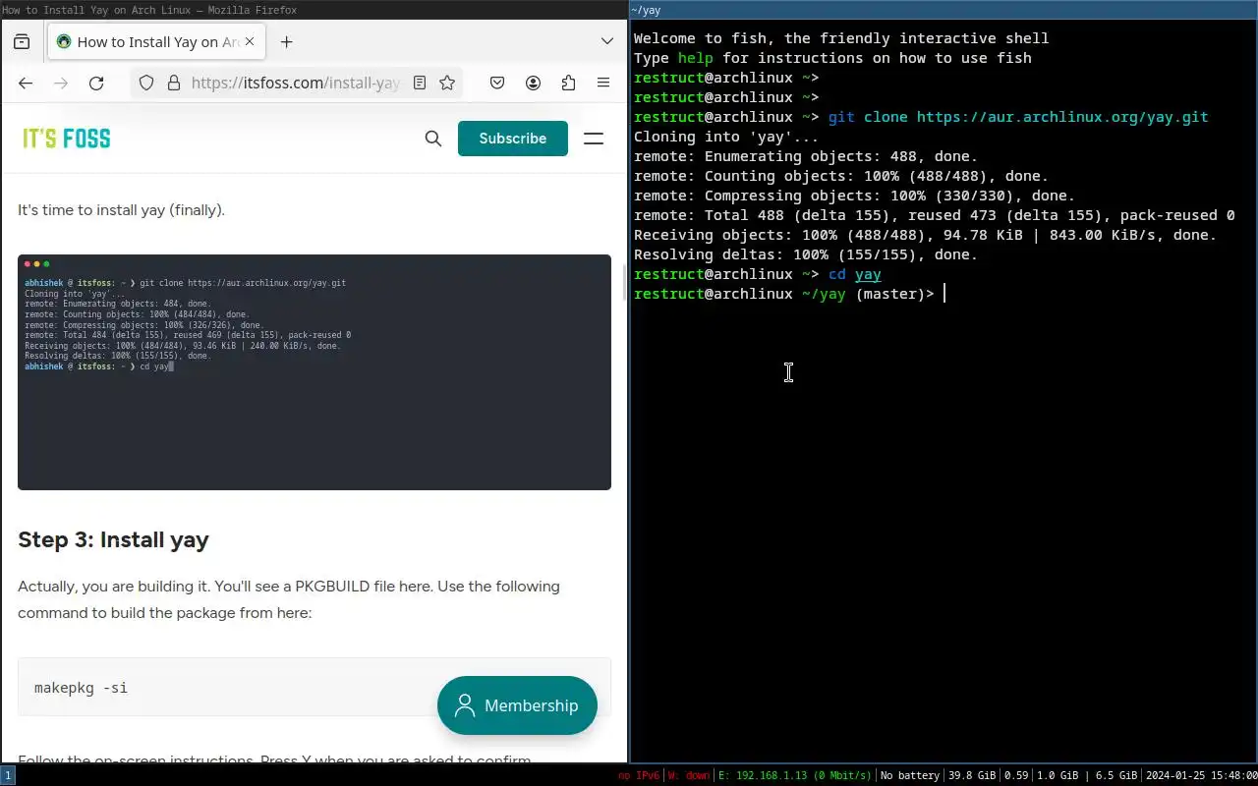Click 'Resolving deltas' line in terminal
The image size is (1258, 786).
click(x=806, y=254)
